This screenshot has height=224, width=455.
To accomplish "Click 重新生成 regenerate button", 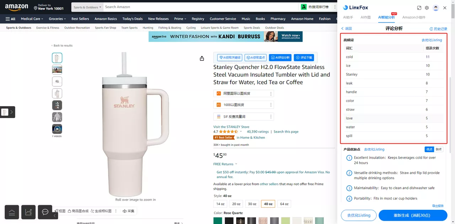I will pos(413,215).
